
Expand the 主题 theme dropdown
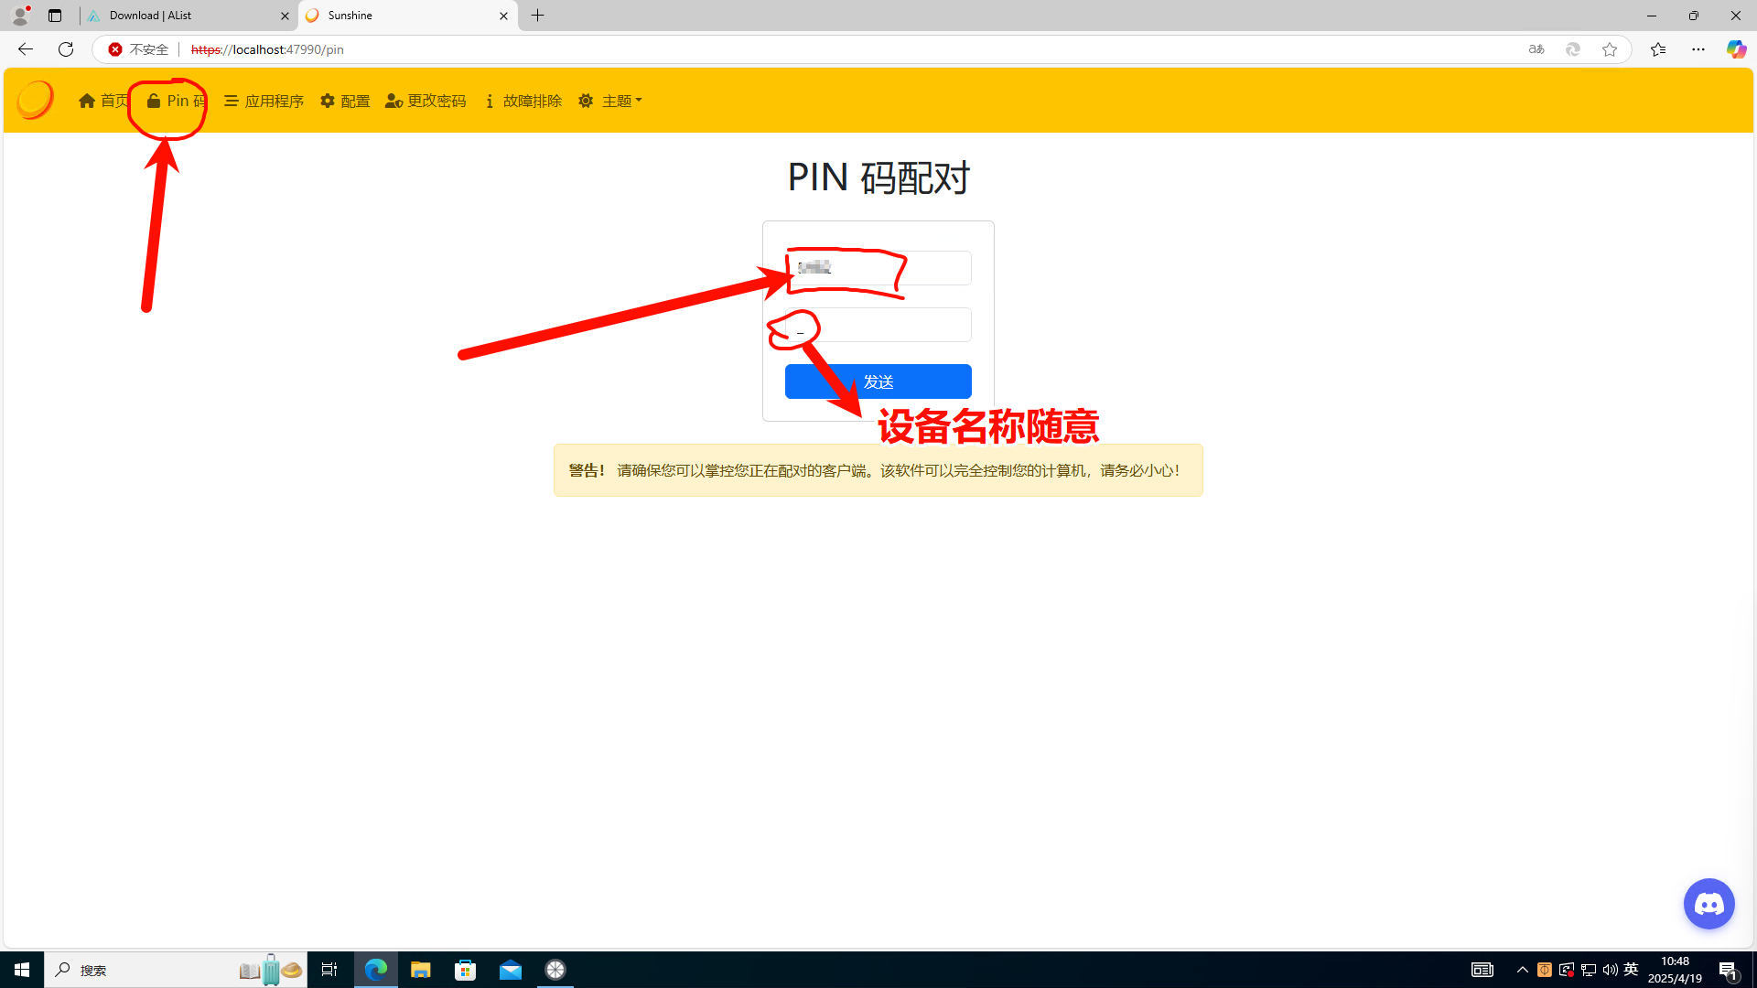tap(611, 101)
